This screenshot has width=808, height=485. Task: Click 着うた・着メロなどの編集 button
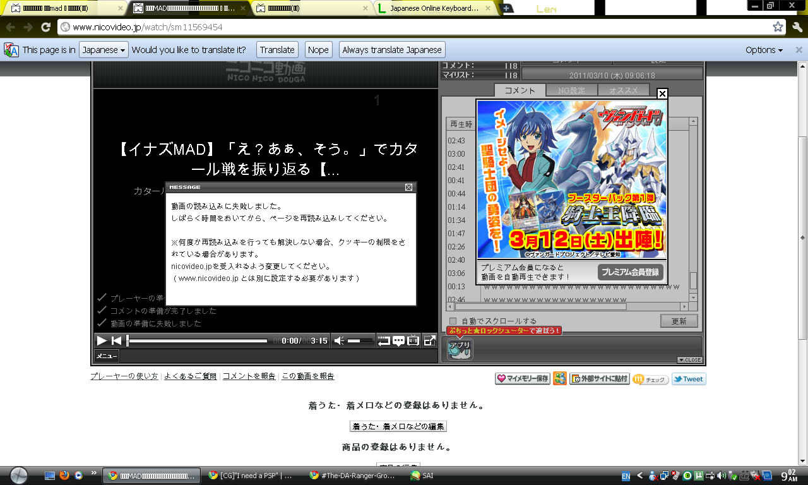coord(398,426)
